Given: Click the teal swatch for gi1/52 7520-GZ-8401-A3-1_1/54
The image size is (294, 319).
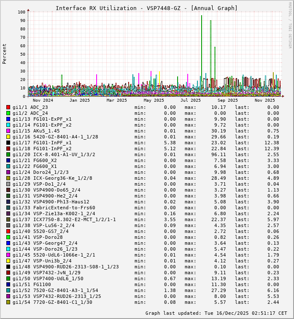Looking at the screenshot, I should [x=8, y=290].
